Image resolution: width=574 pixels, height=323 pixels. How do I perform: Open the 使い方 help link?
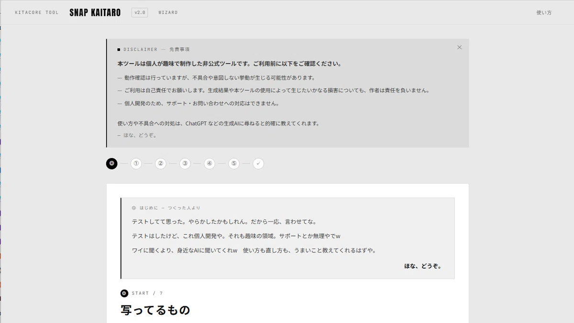(544, 12)
